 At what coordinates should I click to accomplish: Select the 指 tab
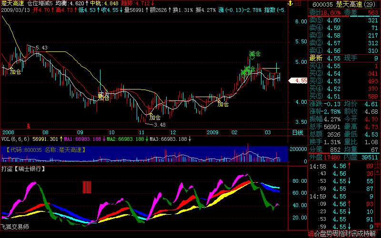[x=341, y=234]
